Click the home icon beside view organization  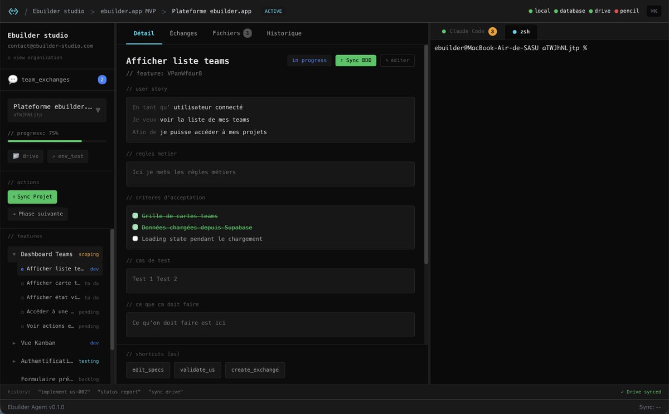click(x=9, y=57)
